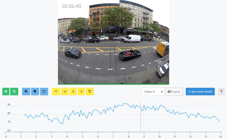
Task: Click the chart axis at second 12
Action: coord(190,137)
